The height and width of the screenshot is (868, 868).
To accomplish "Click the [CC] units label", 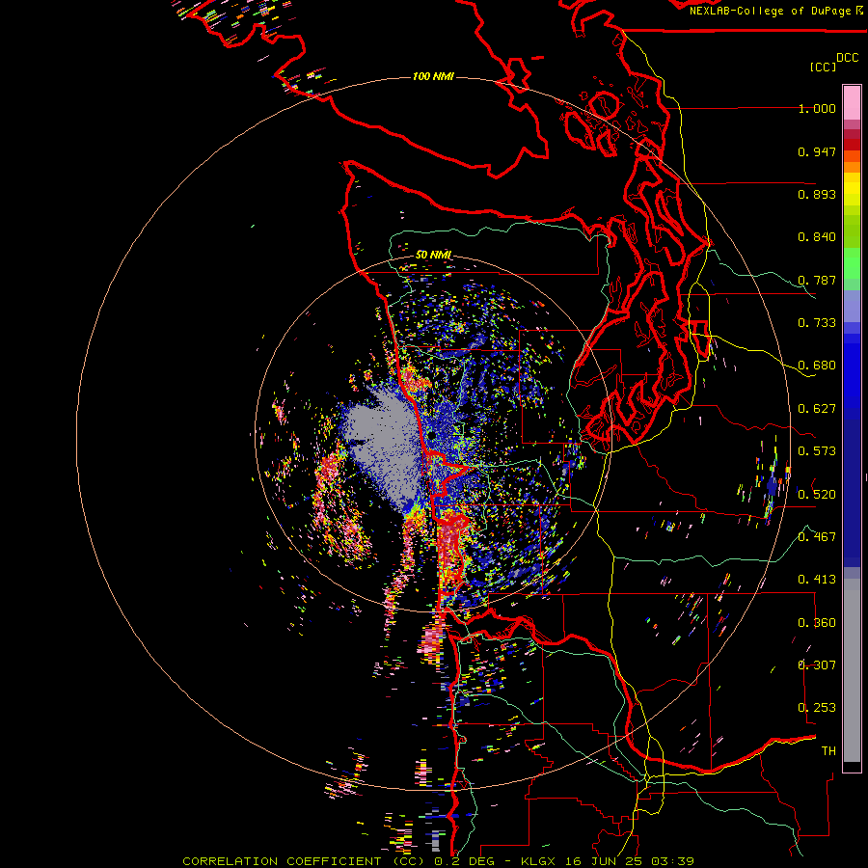I will tap(823, 67).
